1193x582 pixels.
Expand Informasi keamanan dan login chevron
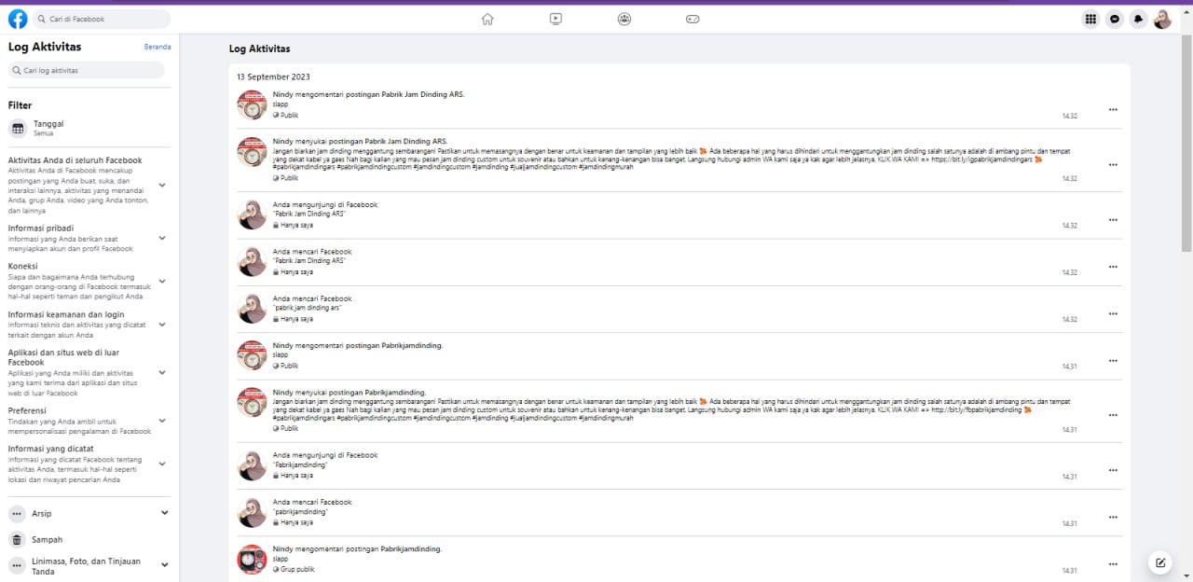(162, 325)
